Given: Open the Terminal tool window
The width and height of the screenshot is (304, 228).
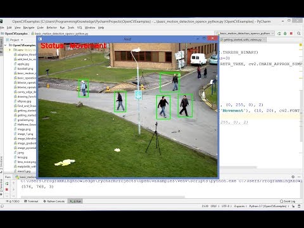Looking at the screenshot, I should (31, 201).
